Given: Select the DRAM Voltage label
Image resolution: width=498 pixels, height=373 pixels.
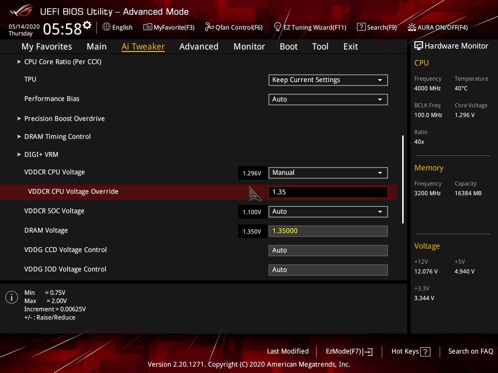Looking at the screenshot, I should point(46,231).
